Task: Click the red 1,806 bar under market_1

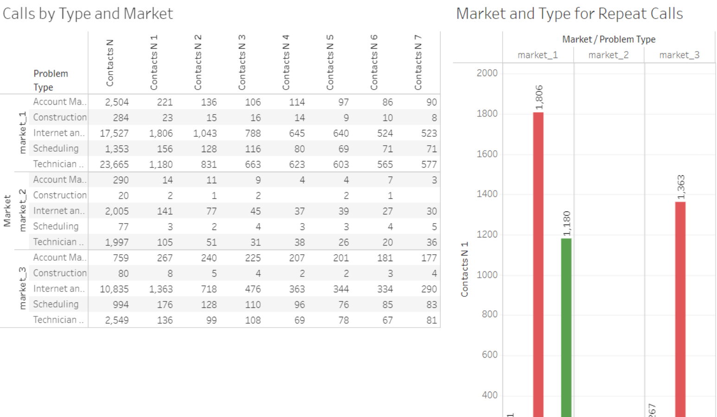Action: click(538, 264)
